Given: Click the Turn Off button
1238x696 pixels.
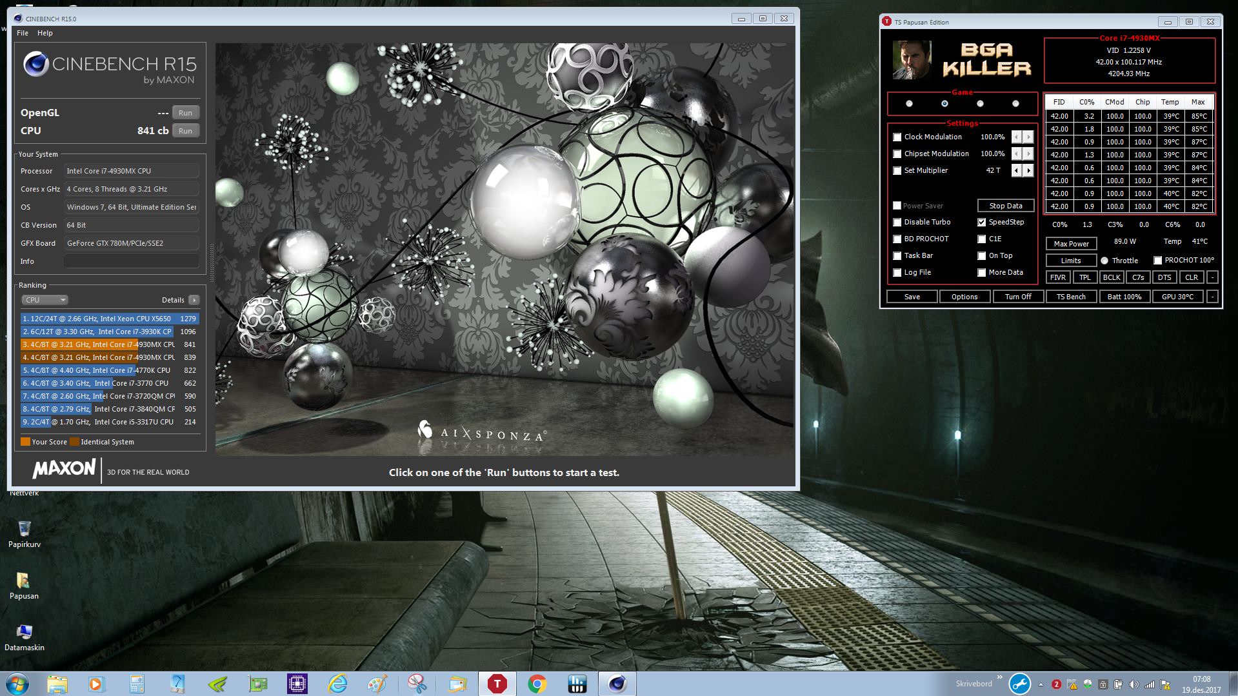Looking at the screenshot, I should (x=1018, y=297).
